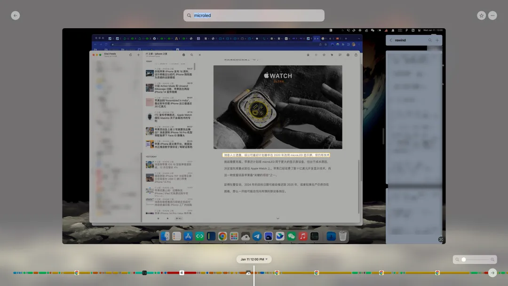508x286 pixels.
Task: Click the share icon in article toolbar
Action: (356, 55)
